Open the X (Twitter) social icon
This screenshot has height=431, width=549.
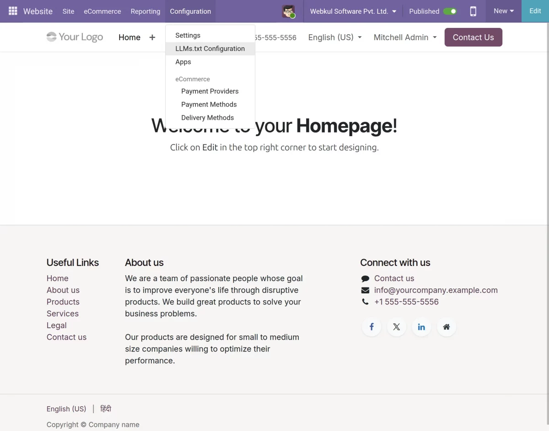coord(396,327)
